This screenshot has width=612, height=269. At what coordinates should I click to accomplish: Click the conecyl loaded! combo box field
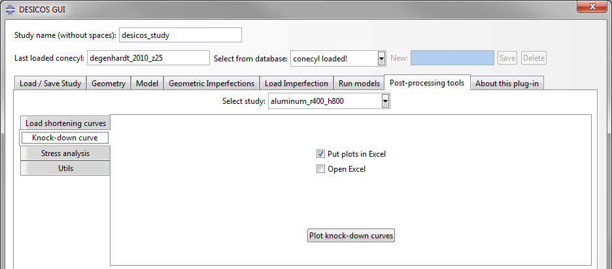pyautogui.click(x=338, y=59)
